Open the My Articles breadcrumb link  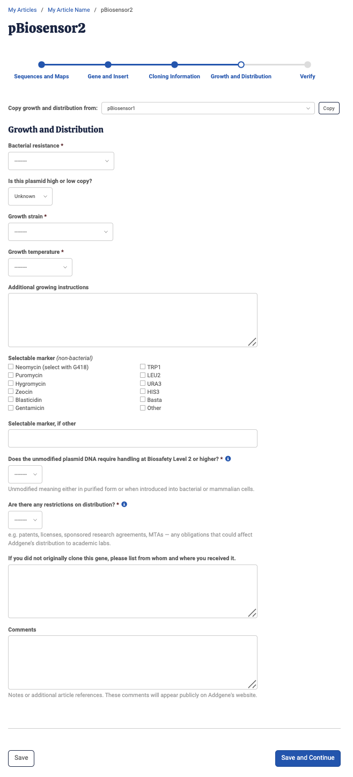pyautogui.click(x=22, y=9)
